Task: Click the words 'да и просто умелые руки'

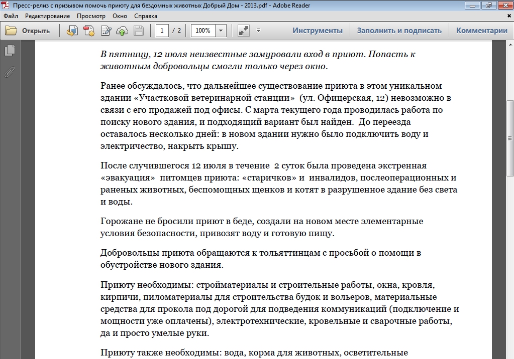Action: [153, 333]
